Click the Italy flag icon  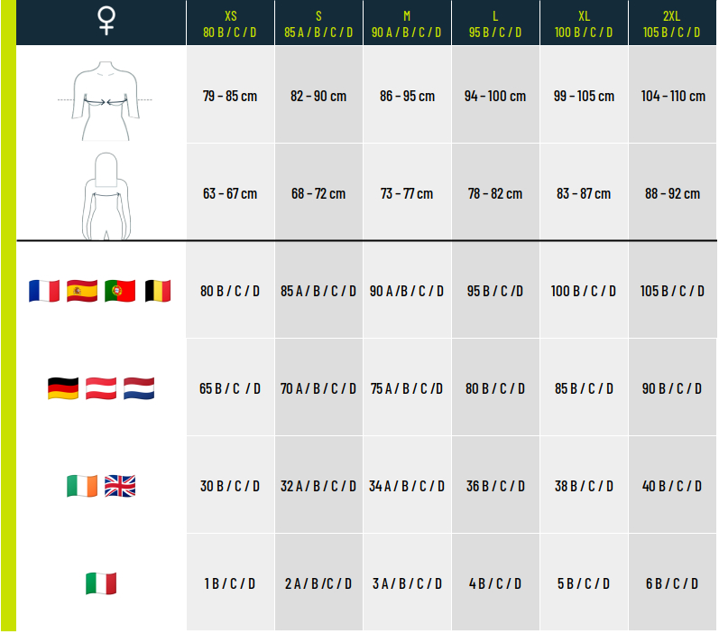point(101,583)
